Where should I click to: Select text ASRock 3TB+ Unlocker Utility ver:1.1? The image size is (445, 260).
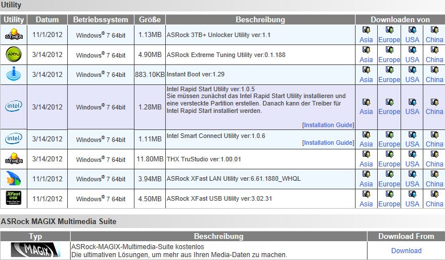pos(219,35)
